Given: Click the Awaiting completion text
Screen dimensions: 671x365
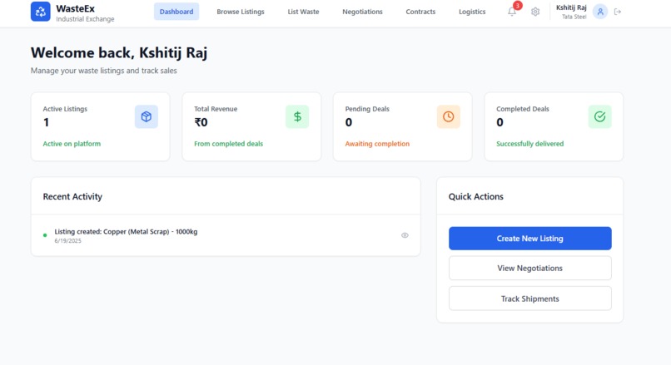Looking at the screenshot, I should pos(377,144).
